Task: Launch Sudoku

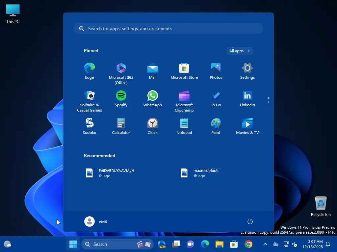Action: click(x=90, y=126)
